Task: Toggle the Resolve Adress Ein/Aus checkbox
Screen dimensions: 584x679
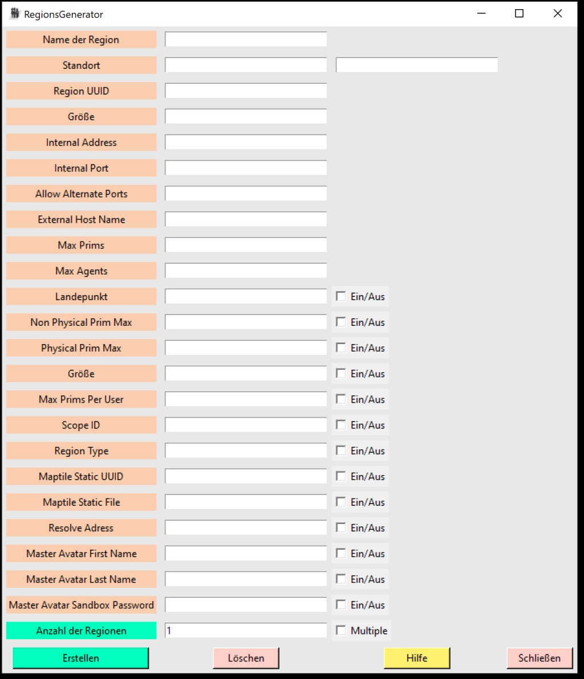Action: 341,527
